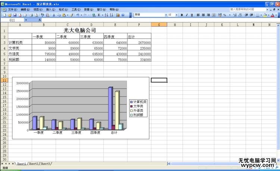
Task: Toggle underline formatting
Action: (x=192, y=15)
